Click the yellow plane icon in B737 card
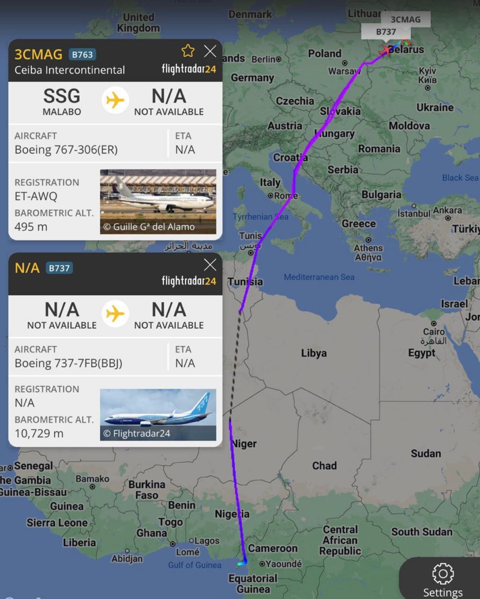This screenshot has width=480, height=599. 115,314
